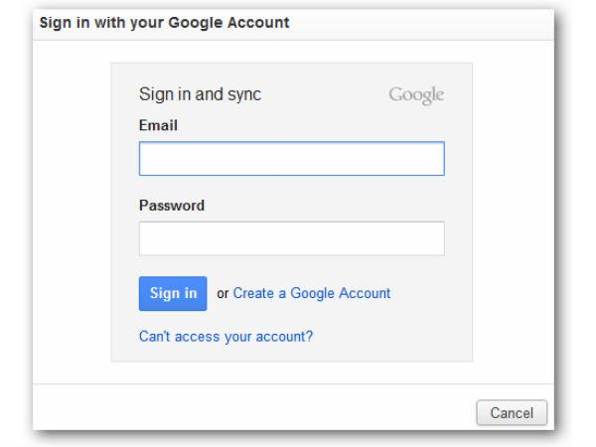Click the Sign in and sync heading
The width and height of the screenshot is (596, 447).
(201, 94)
